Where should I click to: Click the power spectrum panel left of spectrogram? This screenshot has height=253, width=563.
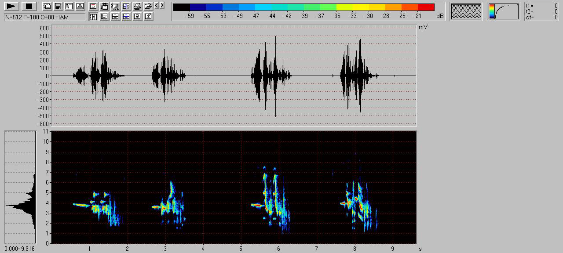click(x=20, y=187)
